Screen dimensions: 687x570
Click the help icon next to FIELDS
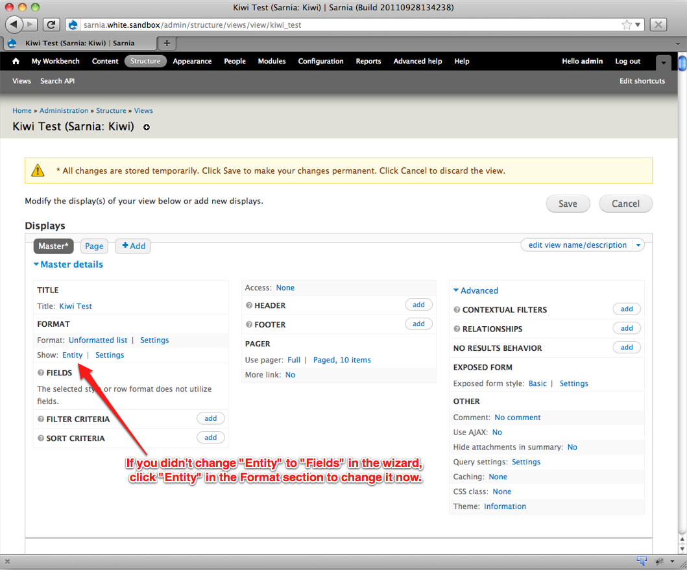click(x=41, y=373)
